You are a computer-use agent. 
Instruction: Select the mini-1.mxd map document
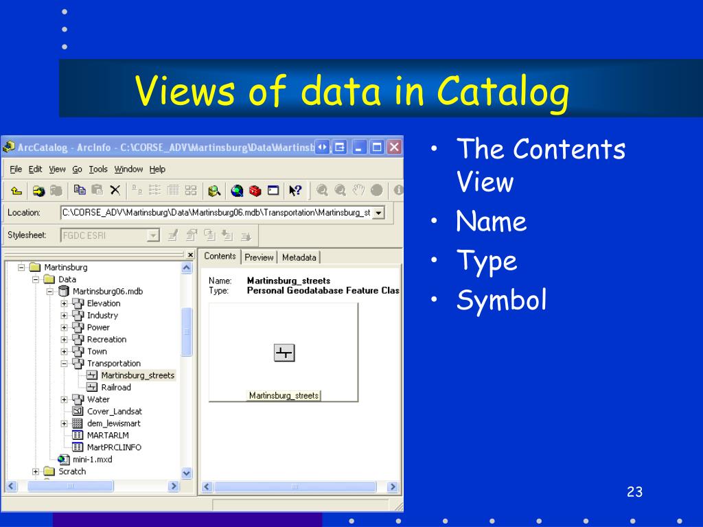click(x=93, y=459)
